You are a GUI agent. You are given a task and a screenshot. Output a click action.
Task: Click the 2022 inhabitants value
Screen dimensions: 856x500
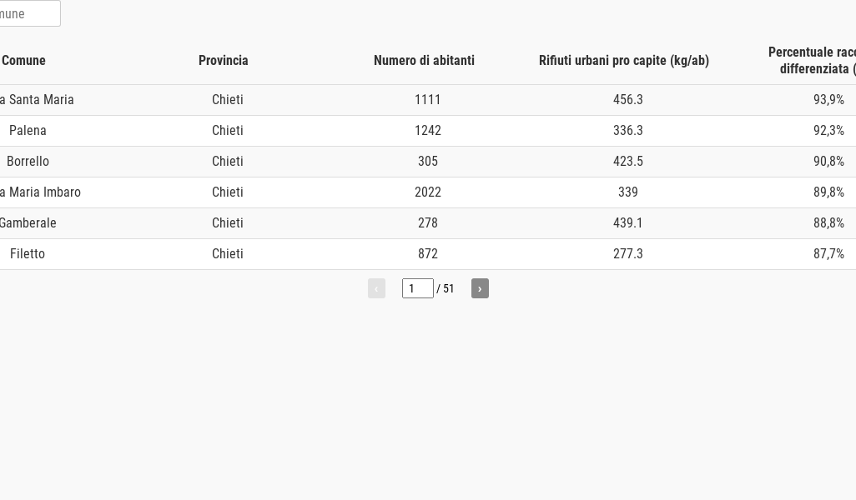pyautogui.click(x=428, y=192)
